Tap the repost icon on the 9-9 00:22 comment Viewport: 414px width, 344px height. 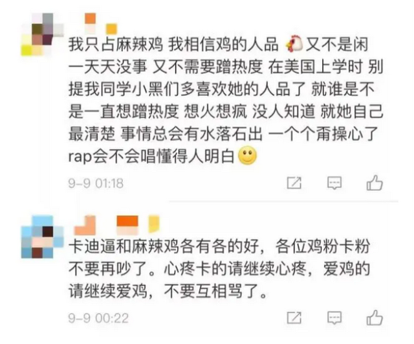(x=294, y=317)
